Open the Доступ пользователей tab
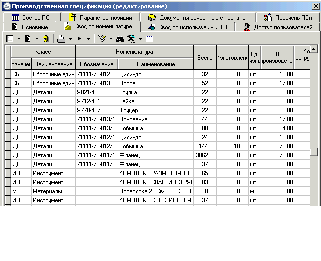 (277, 27)
